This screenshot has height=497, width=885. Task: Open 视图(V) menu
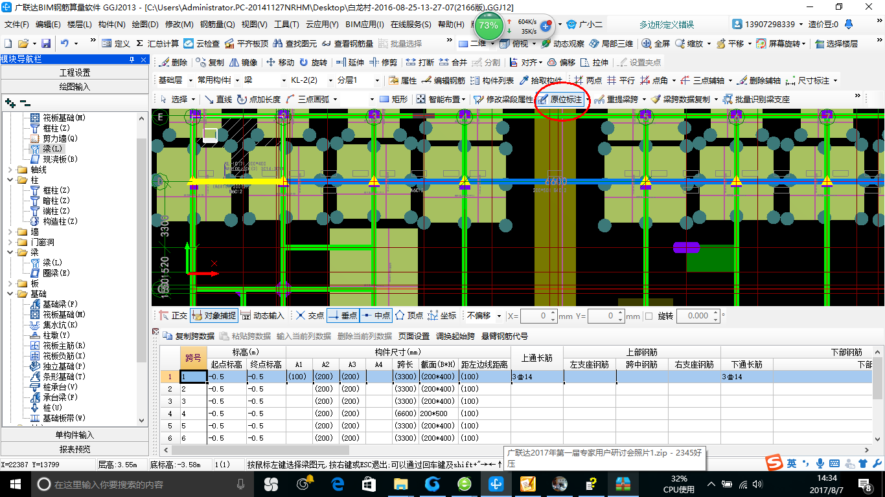pyautogui.click(x=255, y=25)
